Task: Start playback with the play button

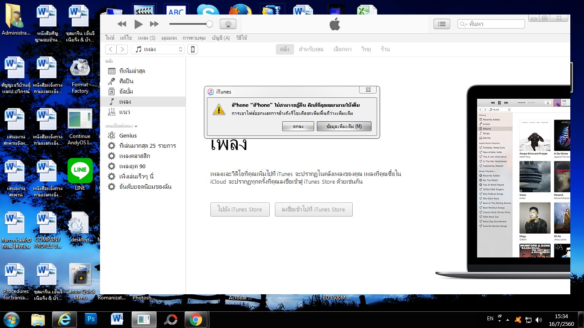Action: pos(139,24)
